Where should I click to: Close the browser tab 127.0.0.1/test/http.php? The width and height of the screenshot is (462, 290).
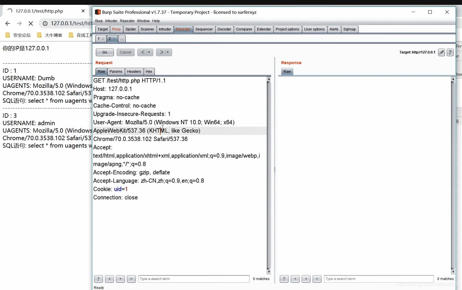click(83, 11)
